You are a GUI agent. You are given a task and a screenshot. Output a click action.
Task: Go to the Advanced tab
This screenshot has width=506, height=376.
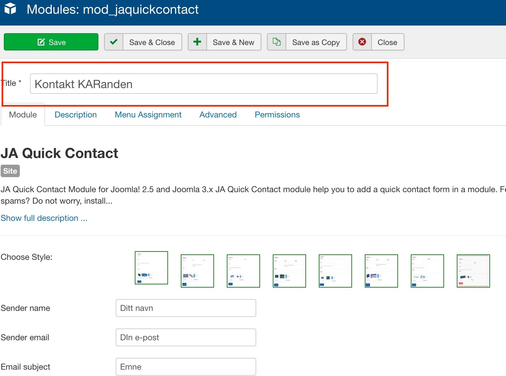point(218,115)
